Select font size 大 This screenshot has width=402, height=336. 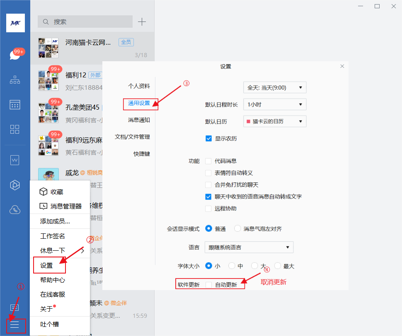coord(254,266)
